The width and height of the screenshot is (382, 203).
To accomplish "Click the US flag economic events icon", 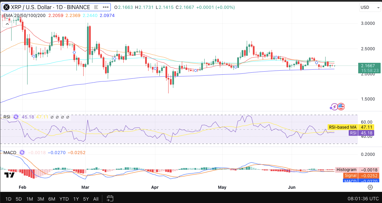I will 341,107.
